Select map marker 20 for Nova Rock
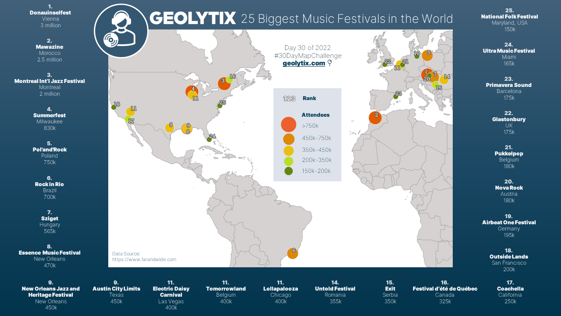 coord(429,76)
